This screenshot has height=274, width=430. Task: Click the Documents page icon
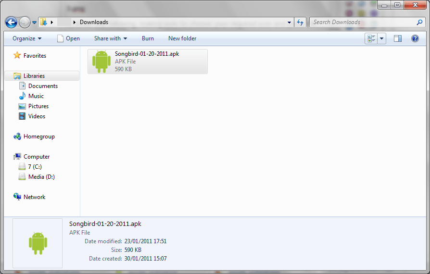22,86
